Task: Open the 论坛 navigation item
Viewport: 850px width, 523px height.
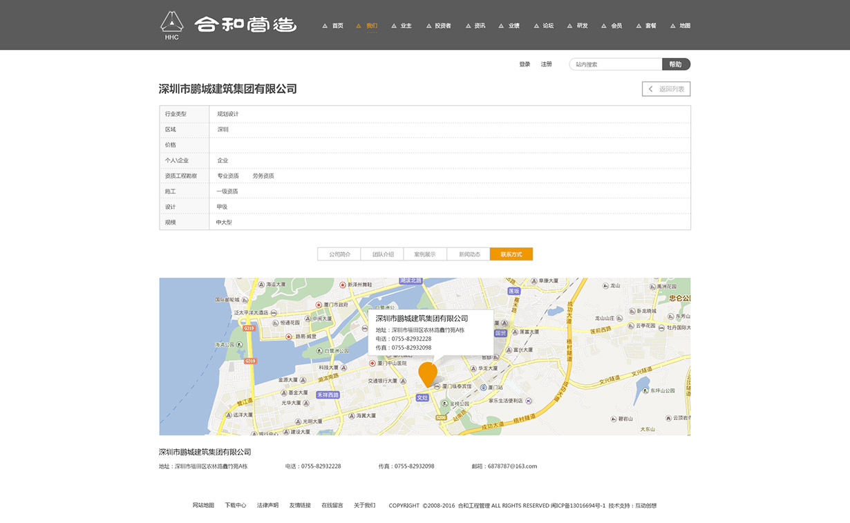Action: click(548, 26)
